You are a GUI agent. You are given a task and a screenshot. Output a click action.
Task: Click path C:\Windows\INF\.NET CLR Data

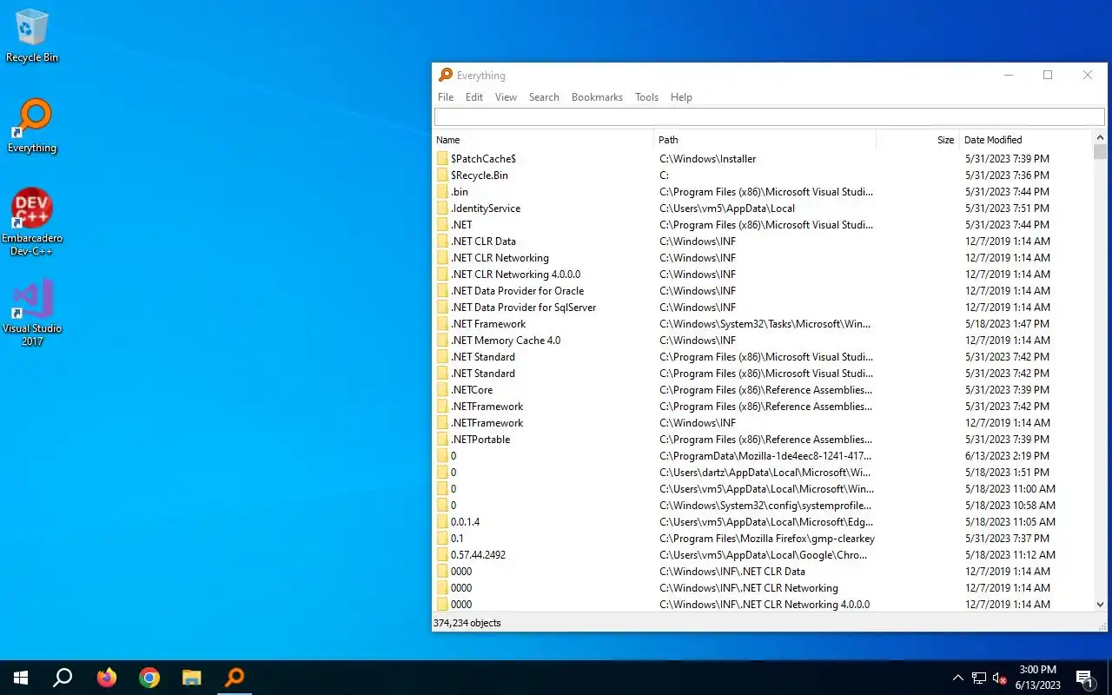coord(732,572)
